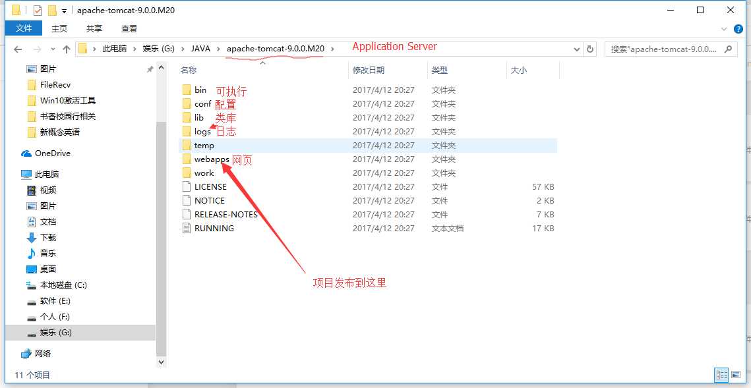Select the NOTICE file icon

187,201
